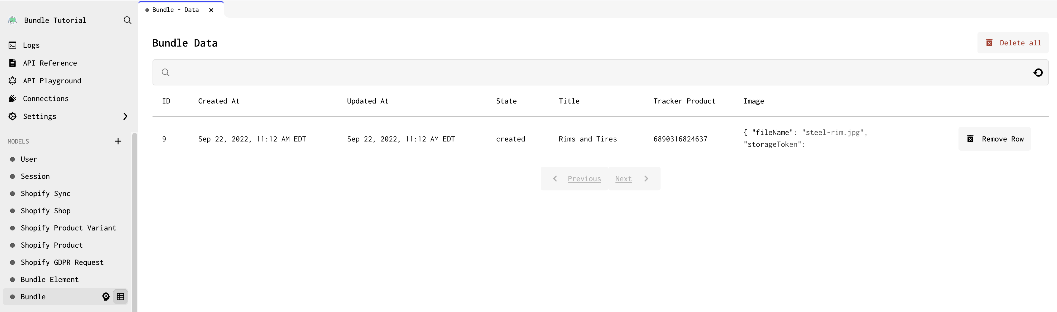Add a new model with plus icon
Screen dimensions: 1057x312
[x=118, y=141]
